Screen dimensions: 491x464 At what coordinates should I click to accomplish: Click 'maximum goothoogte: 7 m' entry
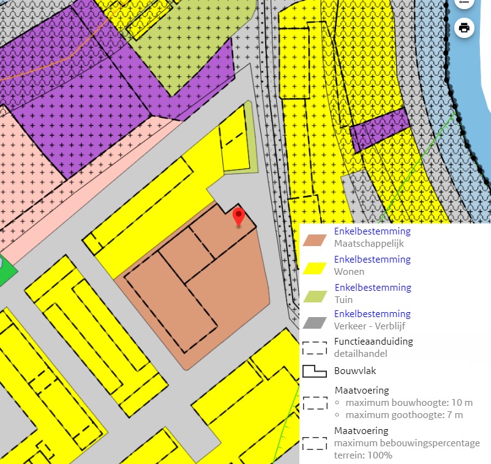(x=404, y=415)
